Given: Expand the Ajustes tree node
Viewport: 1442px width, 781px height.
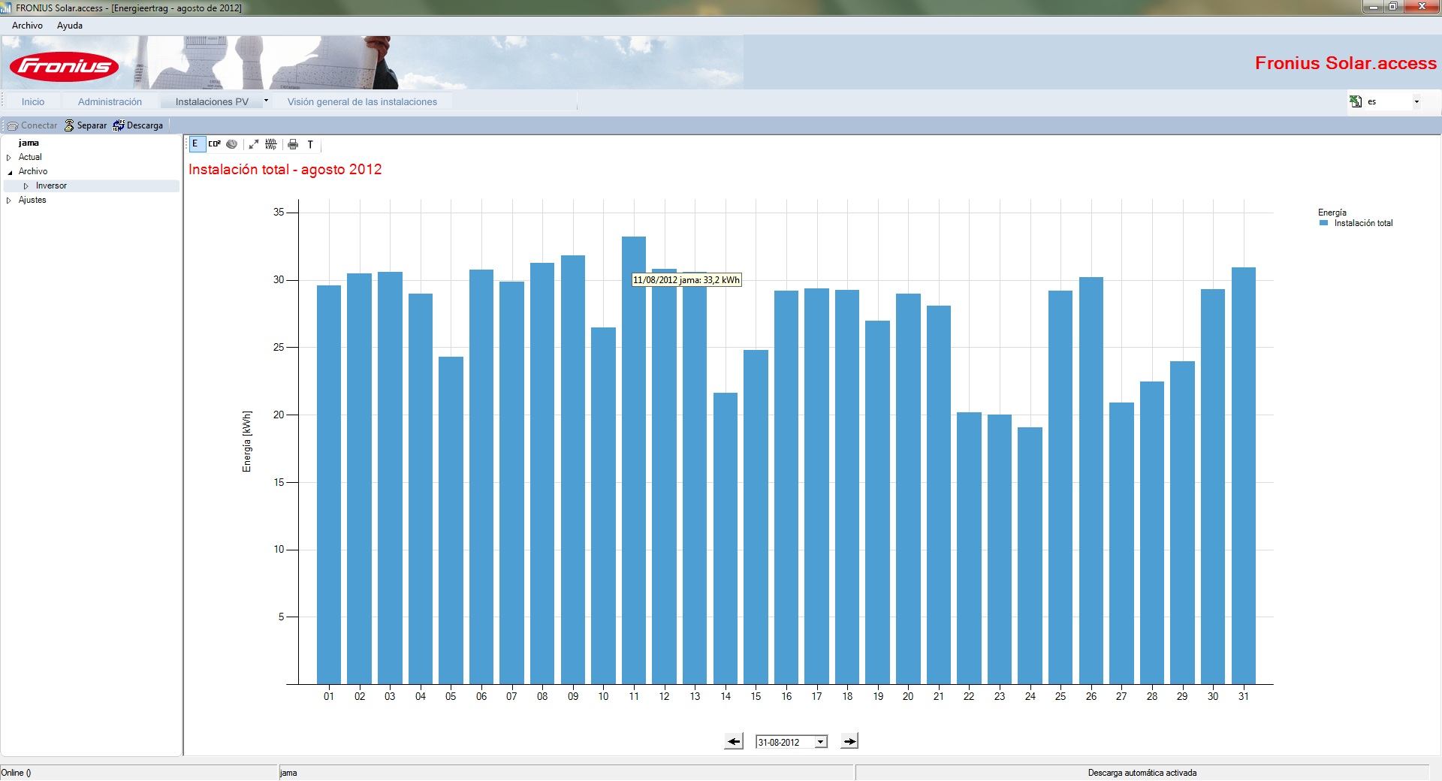Looking at the screenshot, I should pos(9,201).
